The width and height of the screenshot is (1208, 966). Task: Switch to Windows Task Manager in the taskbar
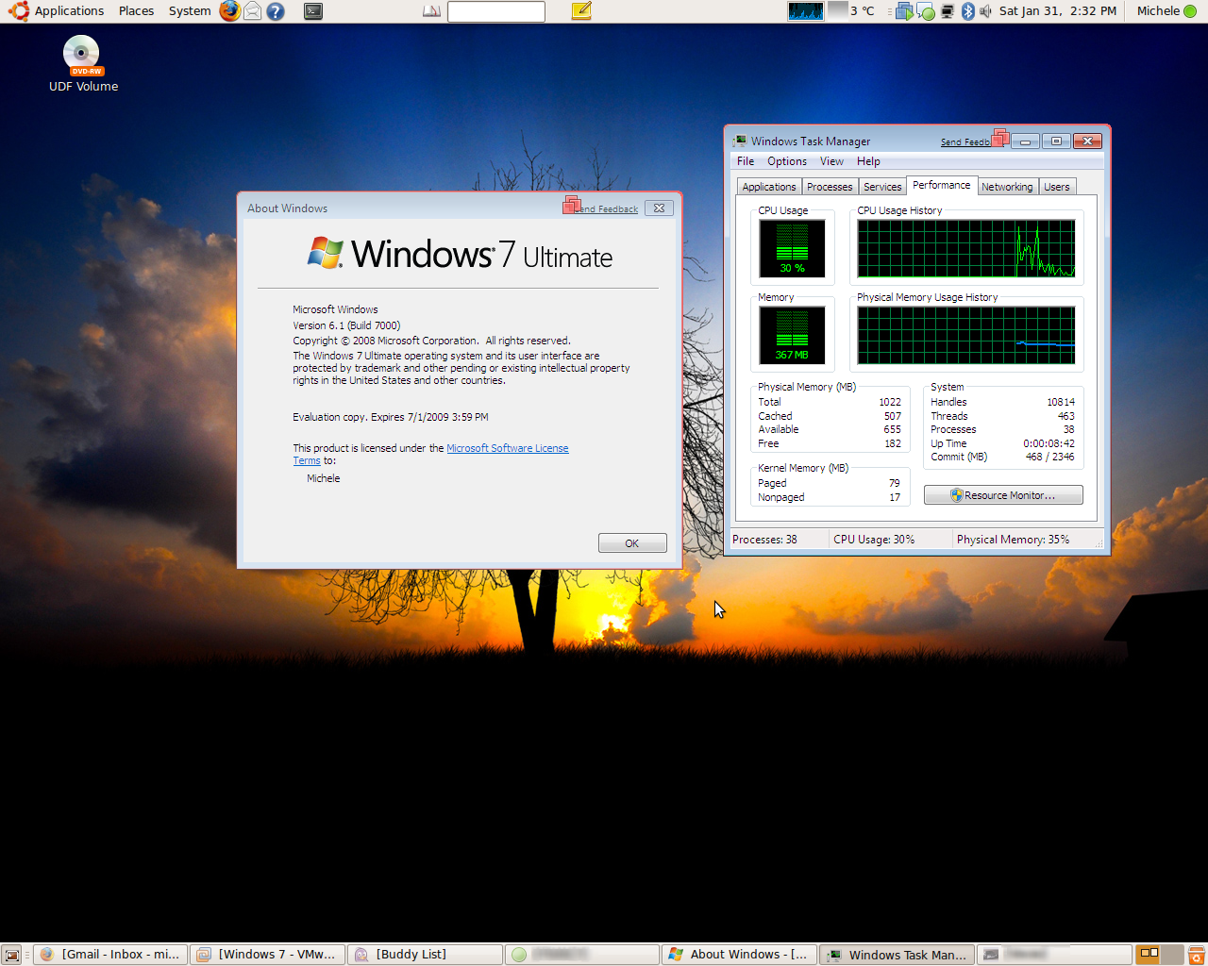point(897,955)
